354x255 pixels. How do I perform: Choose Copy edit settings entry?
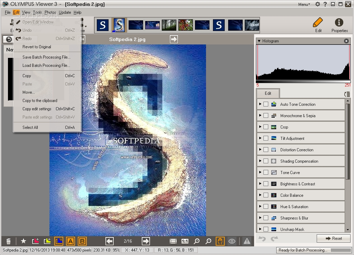point(47,109)
